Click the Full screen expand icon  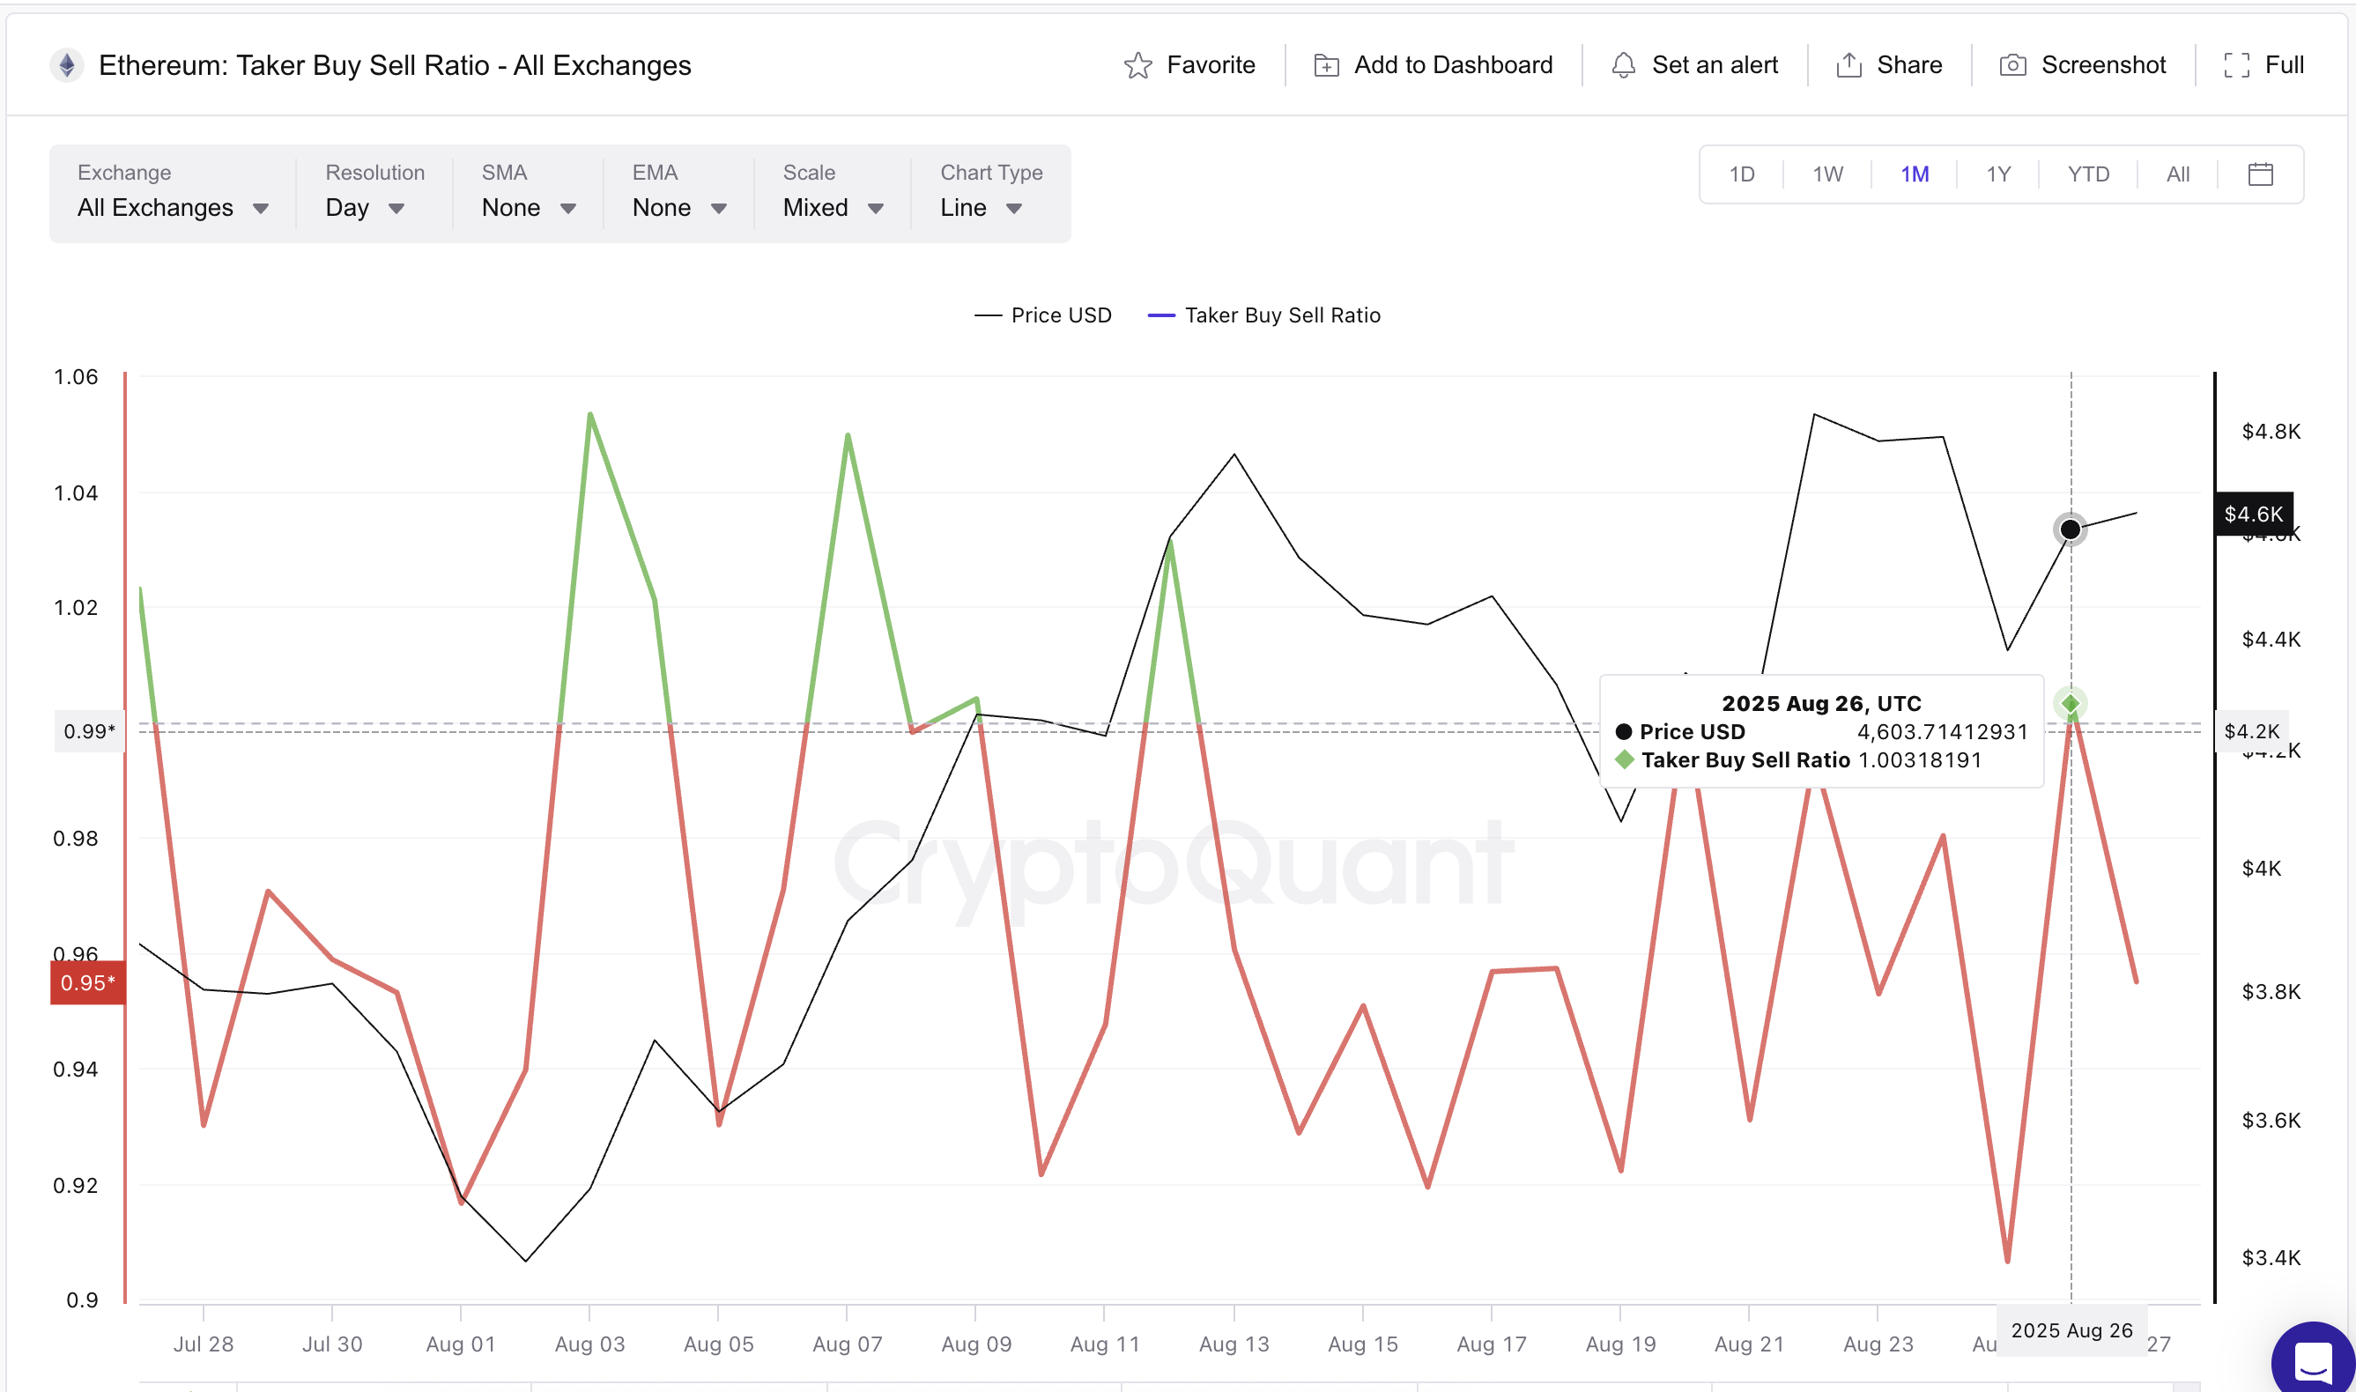coord(2237,66)
